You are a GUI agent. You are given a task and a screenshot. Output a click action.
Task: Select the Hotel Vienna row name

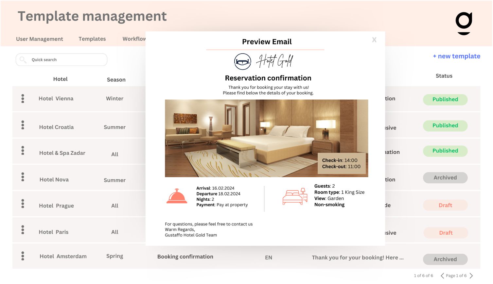coord(56,99)
